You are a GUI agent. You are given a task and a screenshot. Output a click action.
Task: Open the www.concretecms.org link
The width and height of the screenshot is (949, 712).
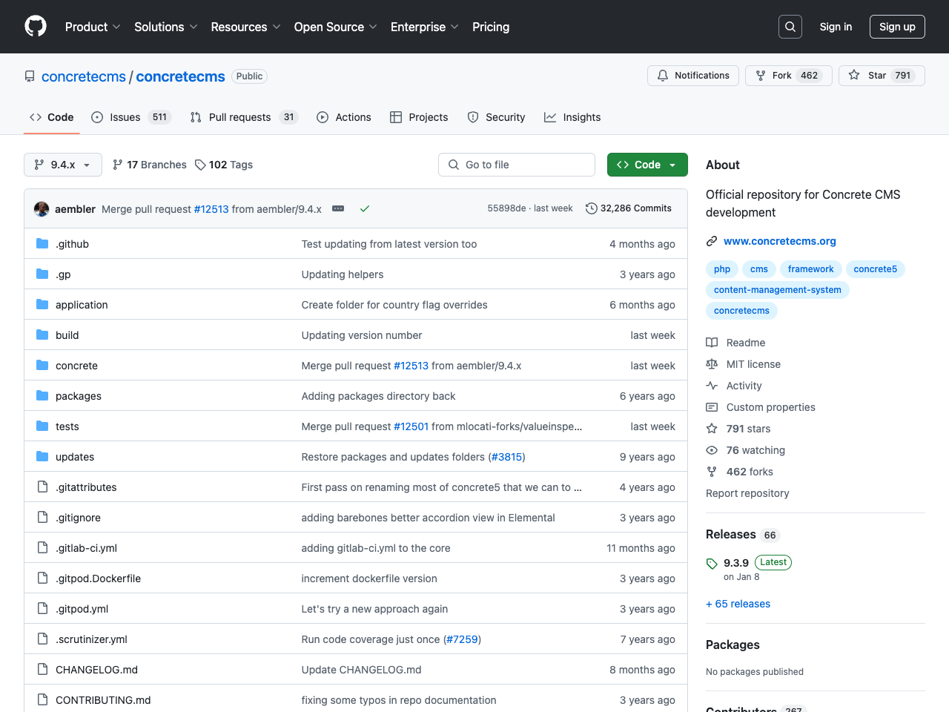click(780, 241)
